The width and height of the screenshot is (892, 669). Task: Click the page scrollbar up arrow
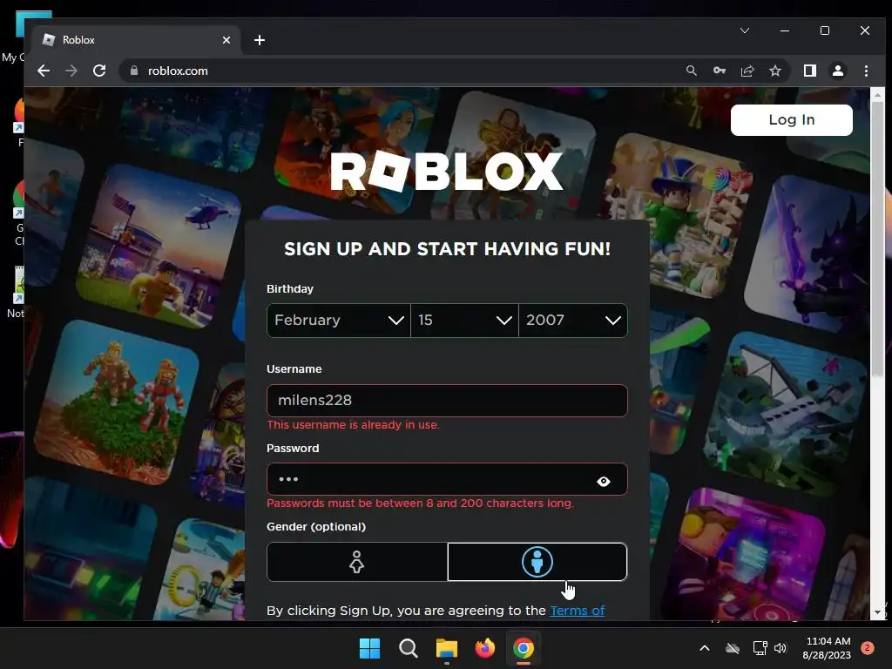(877, 94)
